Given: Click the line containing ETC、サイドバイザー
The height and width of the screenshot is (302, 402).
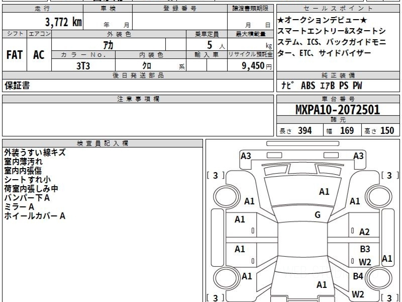Looking at the screenshot, I should pos(324,53).
